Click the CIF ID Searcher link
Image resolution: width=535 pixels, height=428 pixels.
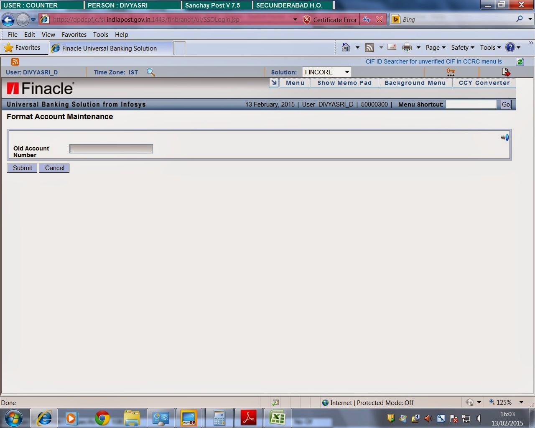(x=434, y=61)
